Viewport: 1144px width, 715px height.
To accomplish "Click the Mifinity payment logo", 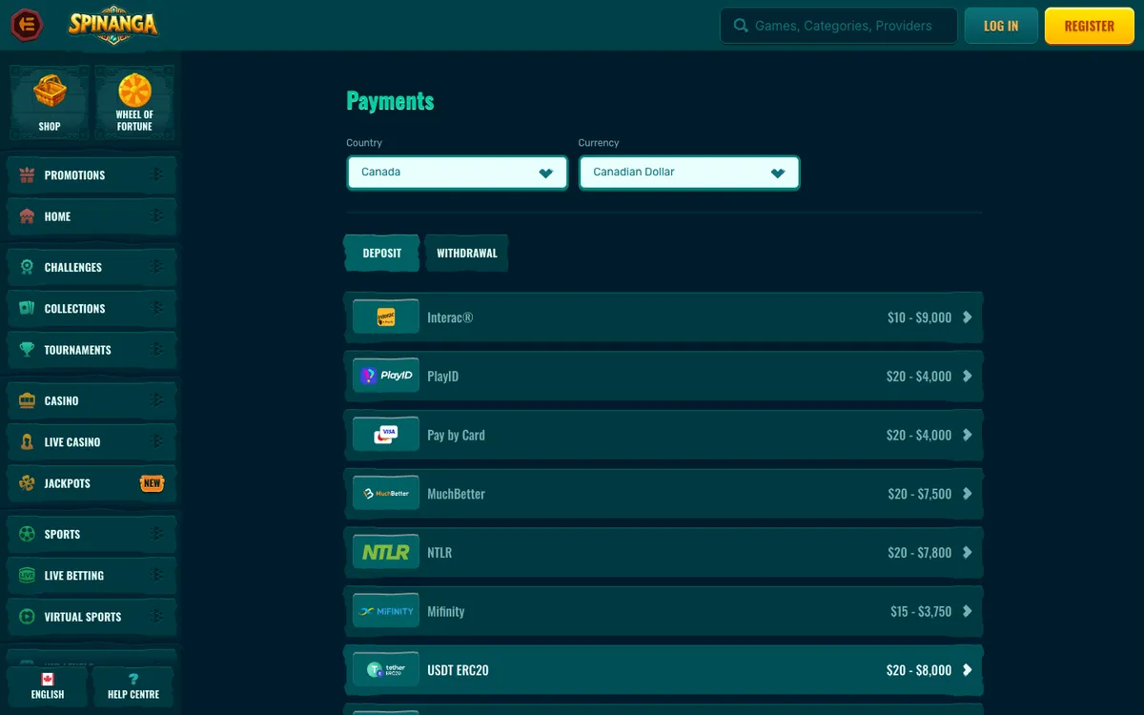I will coord(386,611).
